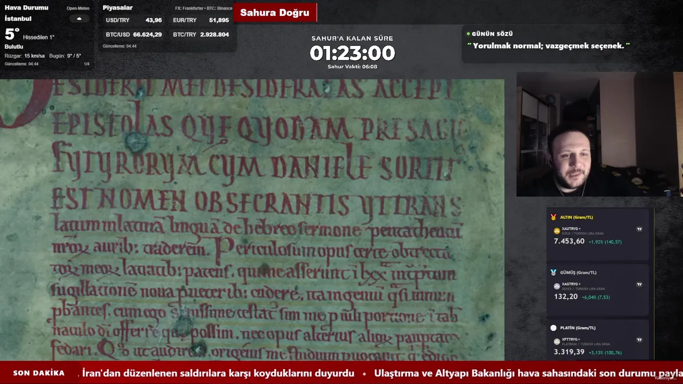Click the XAGTRYG silver symbol icon

tap(557, 286)
